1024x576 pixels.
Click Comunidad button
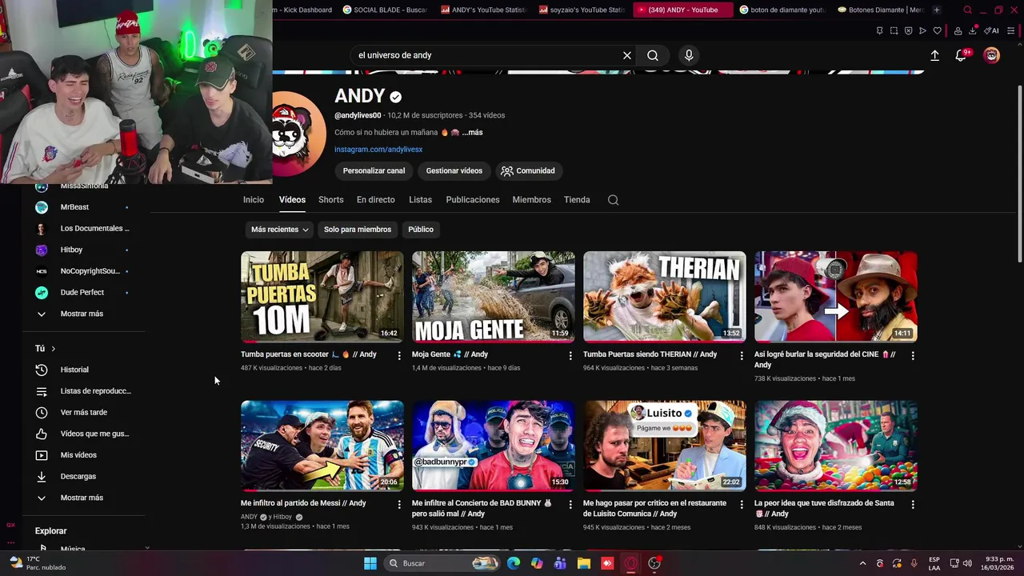[528, 170]
